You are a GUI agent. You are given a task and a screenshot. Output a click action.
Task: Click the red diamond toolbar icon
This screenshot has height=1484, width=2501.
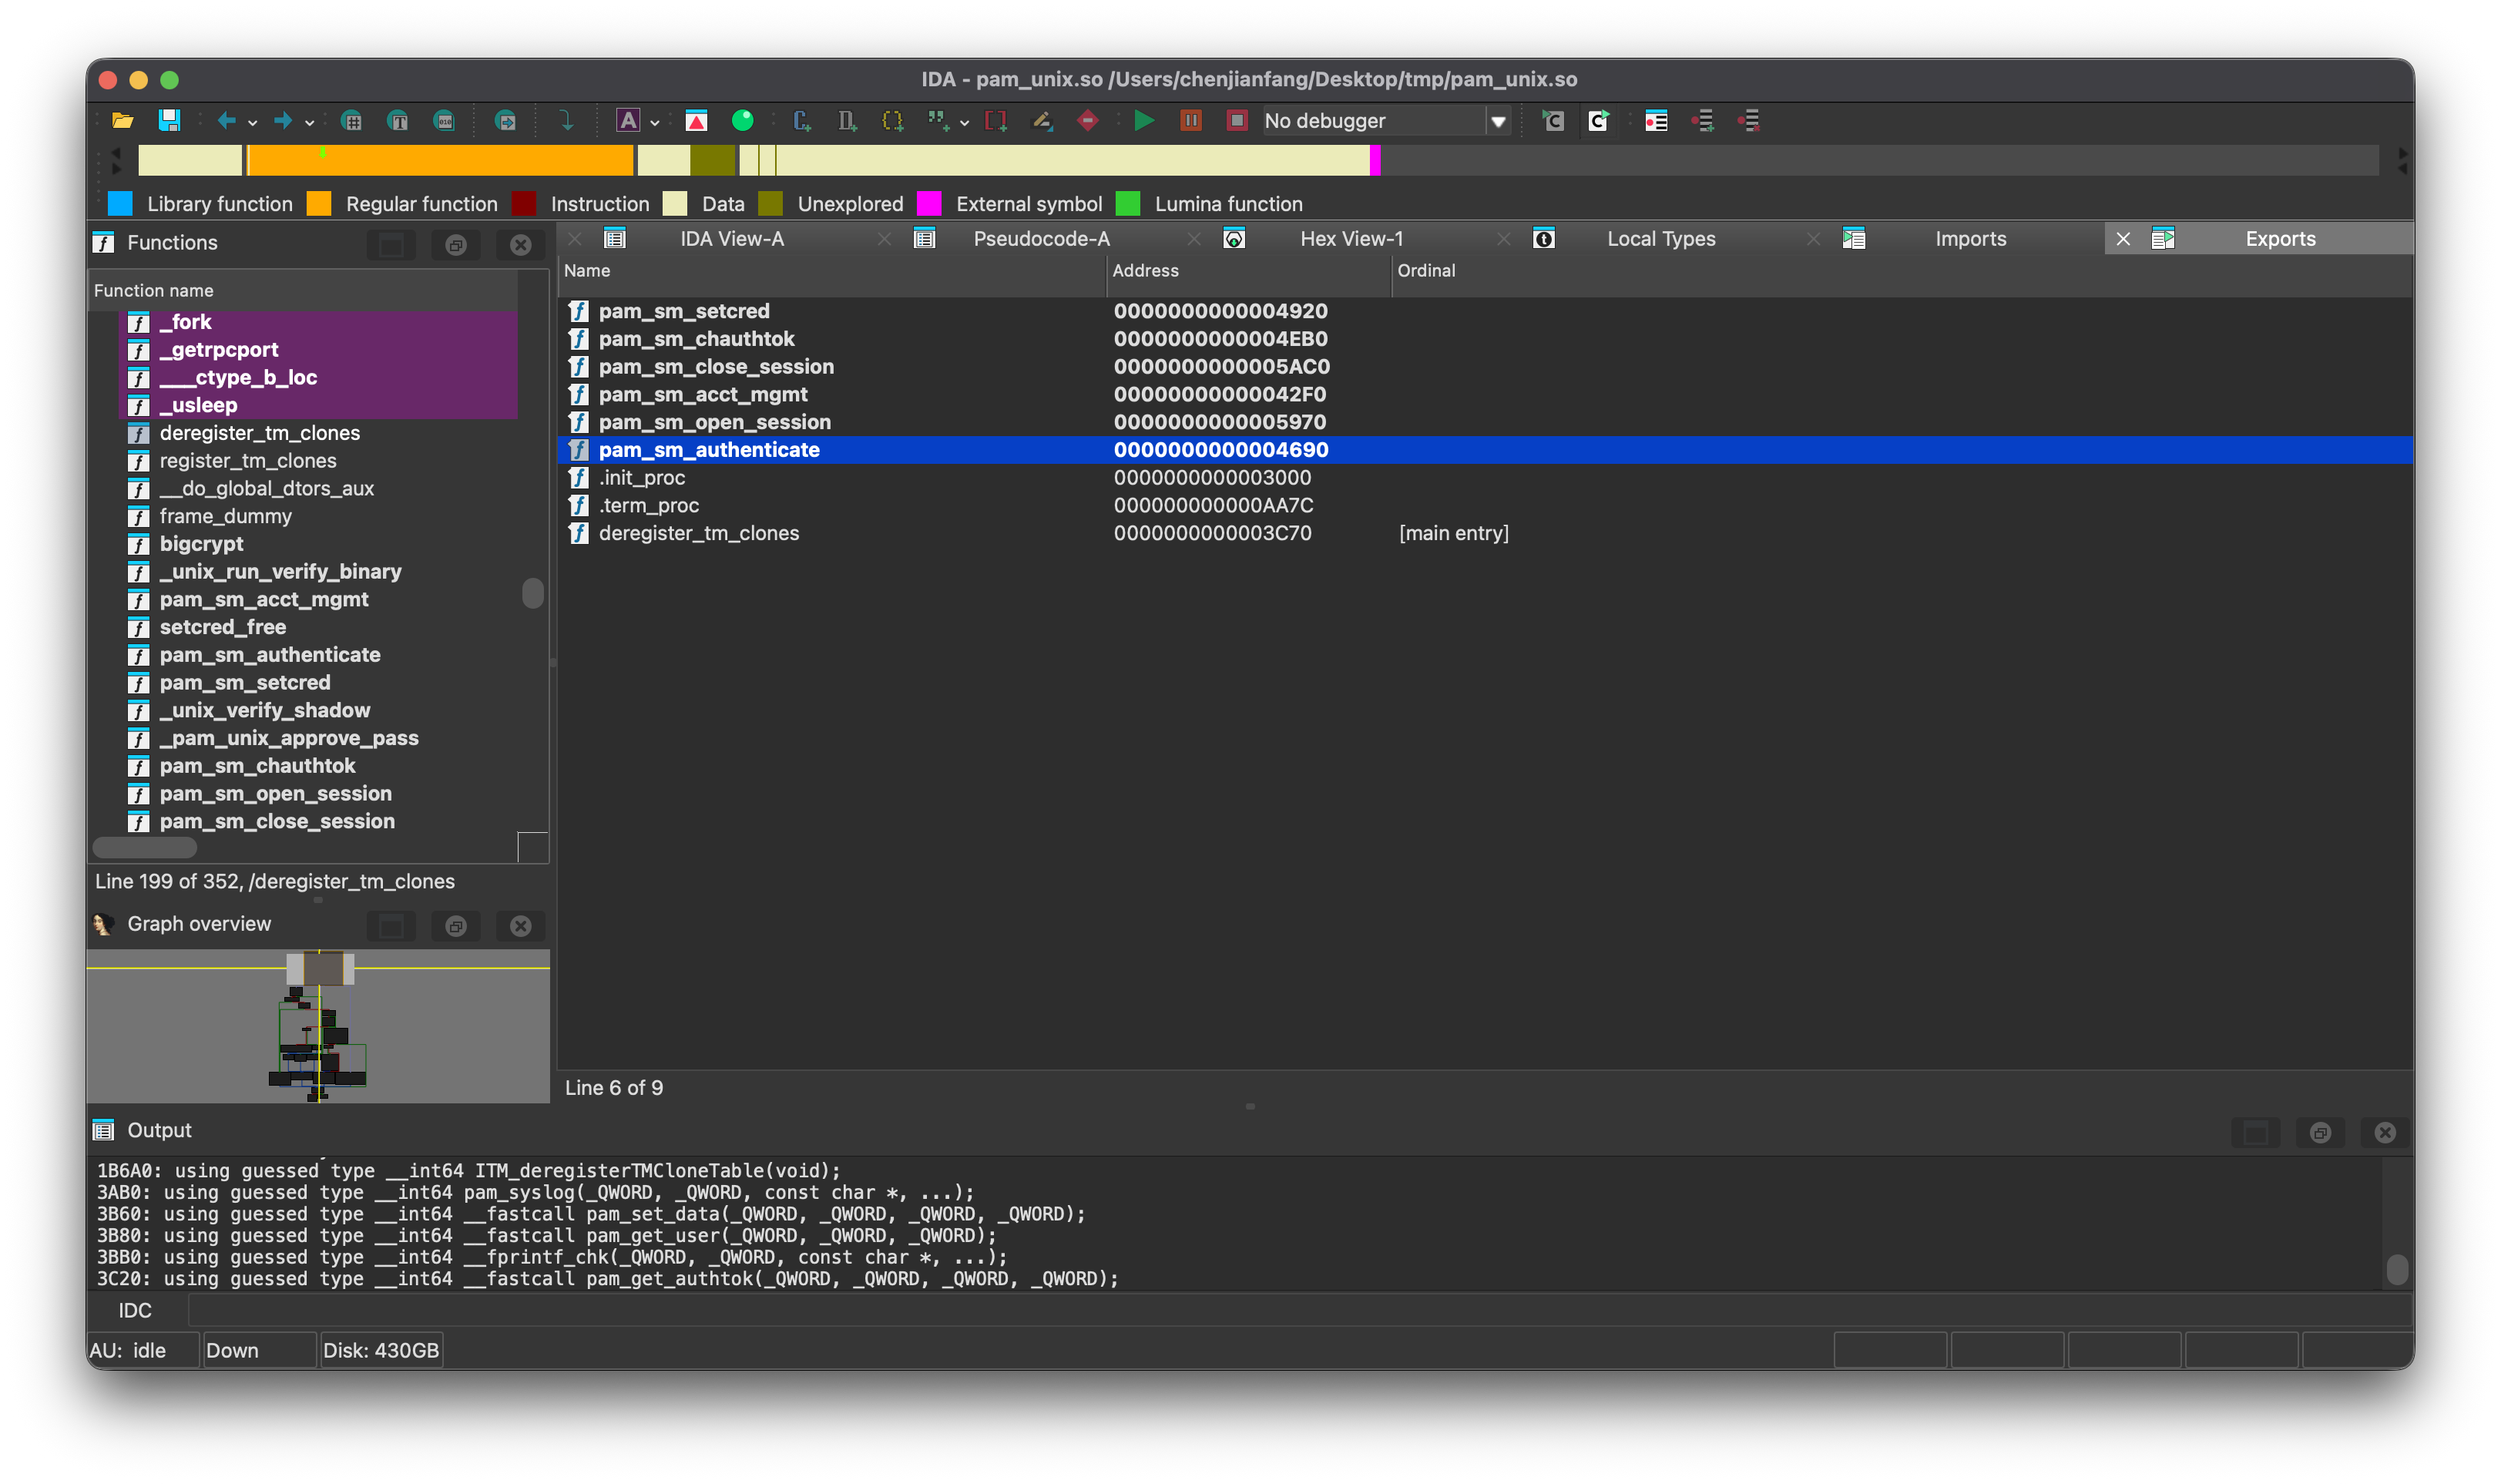(x=1088, y=121)
